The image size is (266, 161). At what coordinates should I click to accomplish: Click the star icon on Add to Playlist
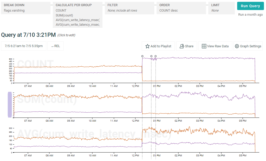click(x=148, y=46)
